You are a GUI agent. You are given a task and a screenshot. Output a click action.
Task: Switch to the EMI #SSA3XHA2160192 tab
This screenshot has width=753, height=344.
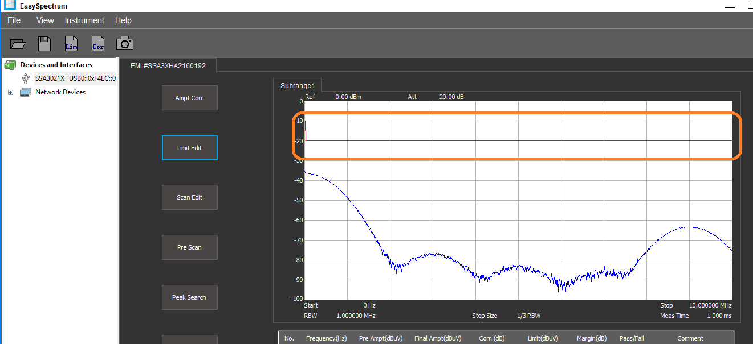click(x=168, y=66)
